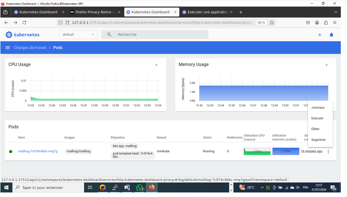Open the mailhog-7c974c4bbc-rmq7g pod link
The width and height of the screenshot is (347, 197).
click(38, 151)
